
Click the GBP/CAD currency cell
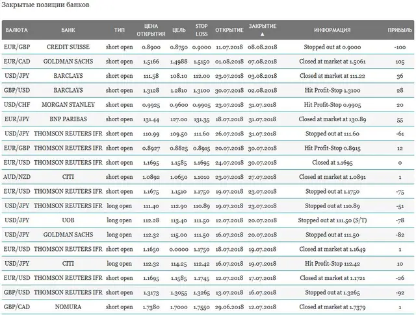[17, 307]
